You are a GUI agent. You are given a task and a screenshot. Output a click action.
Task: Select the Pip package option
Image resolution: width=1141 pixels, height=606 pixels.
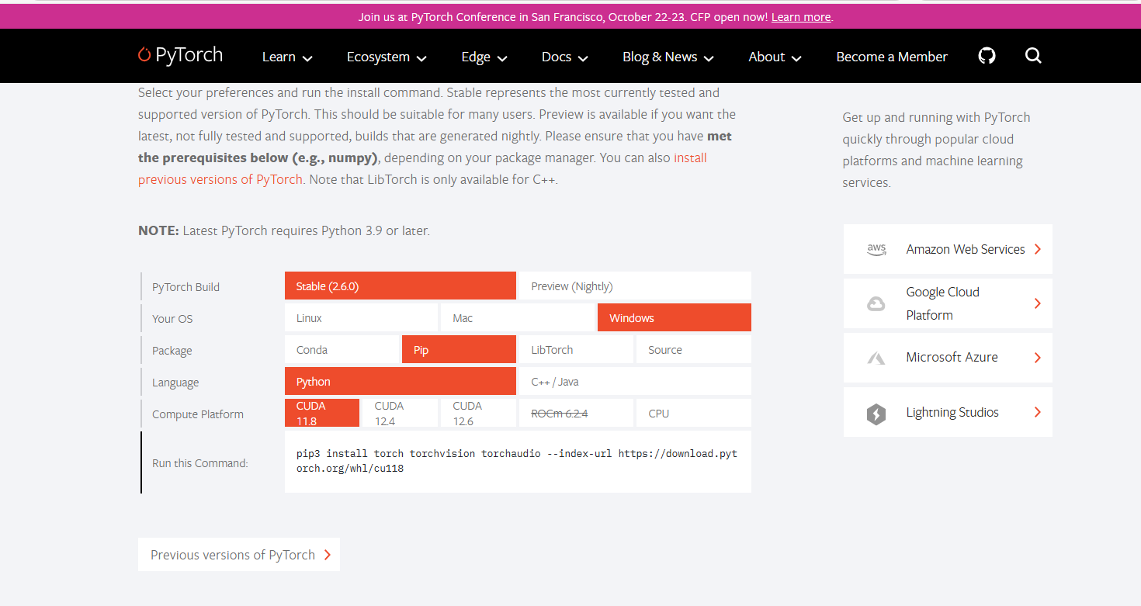[459, 349]
